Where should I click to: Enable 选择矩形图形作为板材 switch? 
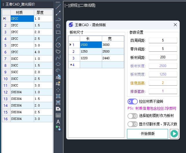tap(132, 116)
